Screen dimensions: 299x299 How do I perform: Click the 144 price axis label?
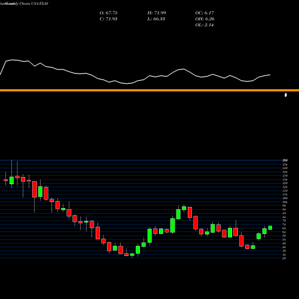coord(285,172)
